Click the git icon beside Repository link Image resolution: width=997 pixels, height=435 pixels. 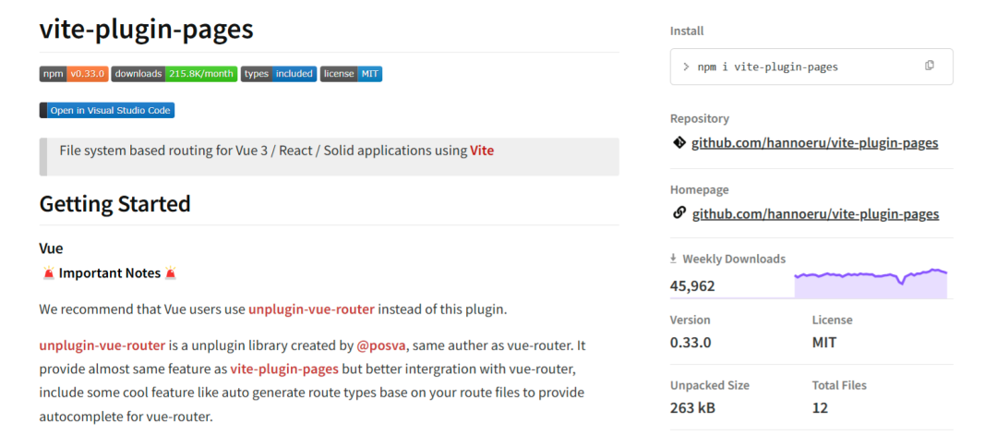click(x=679, y=143)
